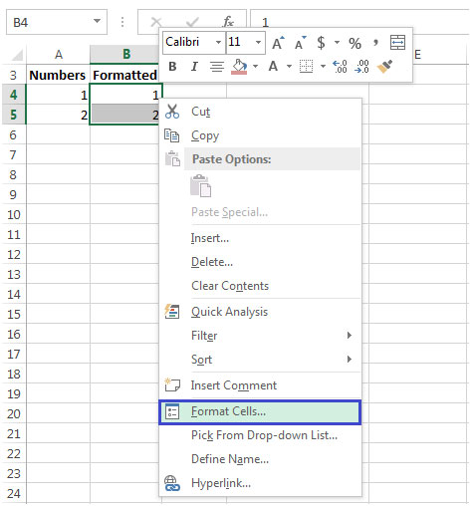
Task: Click the Center alignment icon
Action: [217, 67]
